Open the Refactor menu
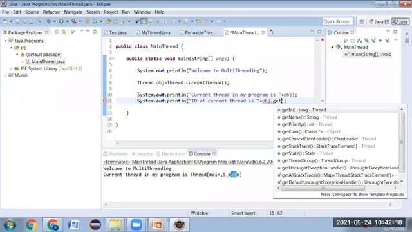The width and height of the screenshot is (412, 232). click(x=51, y=12)
